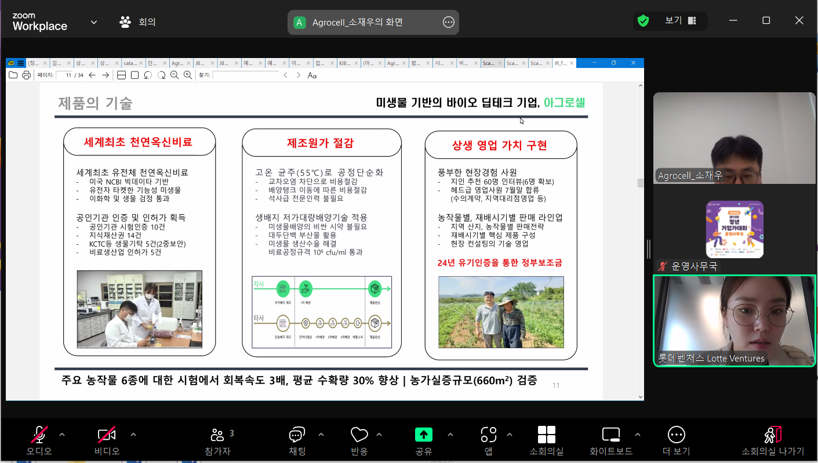818x463 pixels.
Task: Go to next page with right arrow
Action: 106,75
